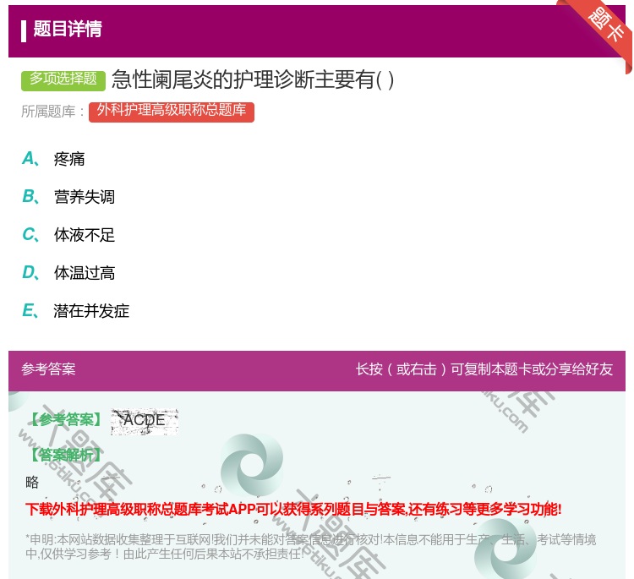Click the red download APP promotion text
Image resolution: width=634 pixels, height=579 pixels.
[293, 509]
